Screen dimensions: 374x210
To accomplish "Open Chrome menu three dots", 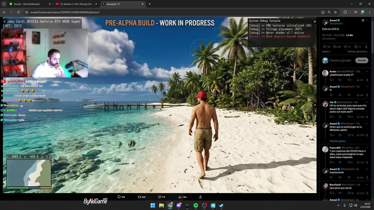I will 370,12.
